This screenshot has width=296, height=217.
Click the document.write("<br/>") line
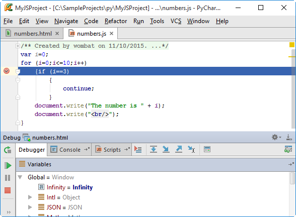click(x=77, y=114)
